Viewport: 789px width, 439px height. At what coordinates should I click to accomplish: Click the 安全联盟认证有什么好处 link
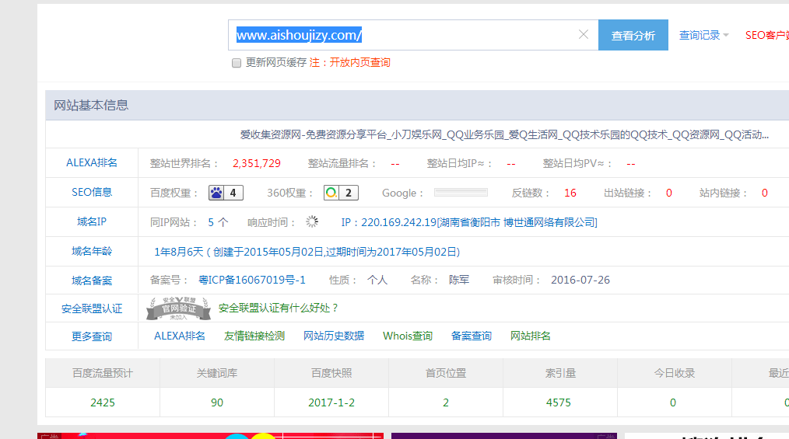pyautogui.click(x=279, y=308)
